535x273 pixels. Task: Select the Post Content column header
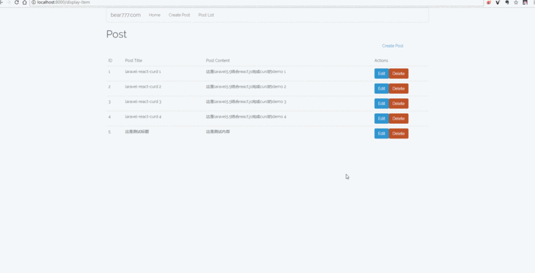coord(218,60)
